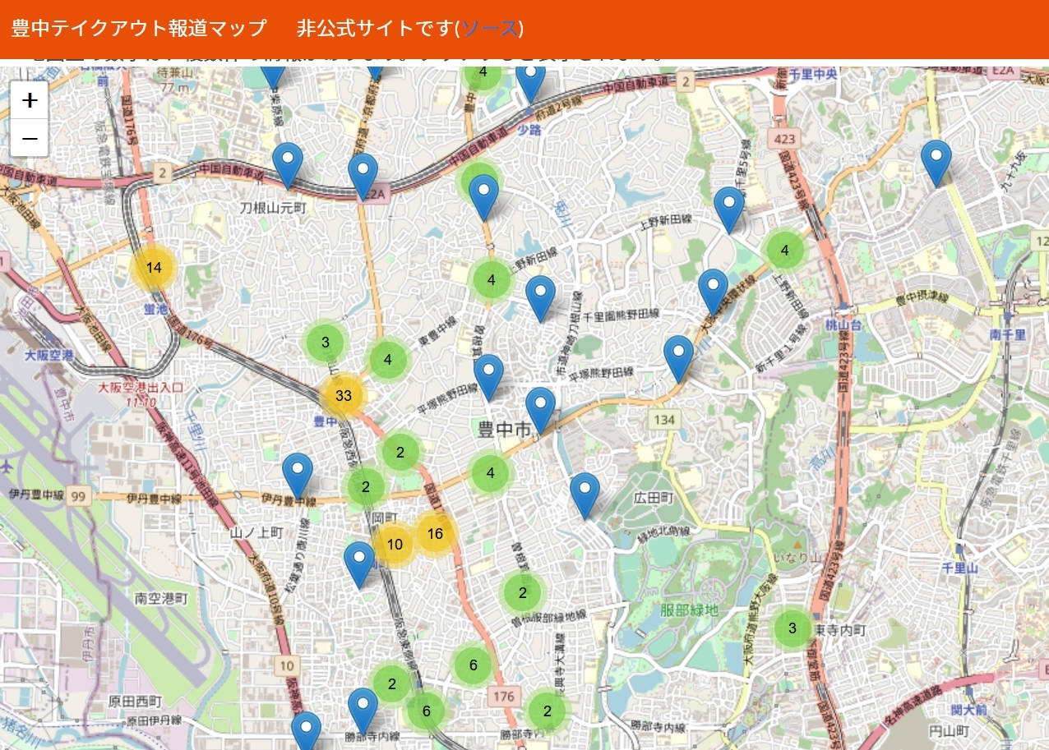Expand the yellow cluster marked 14
Viewport: 1049px width, 750px height.
tap(154, 268)
